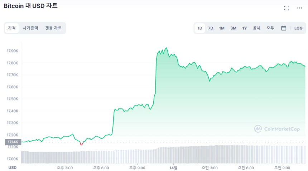
Task: Open the calendar date range picker
Action: [x=284, y=28]
